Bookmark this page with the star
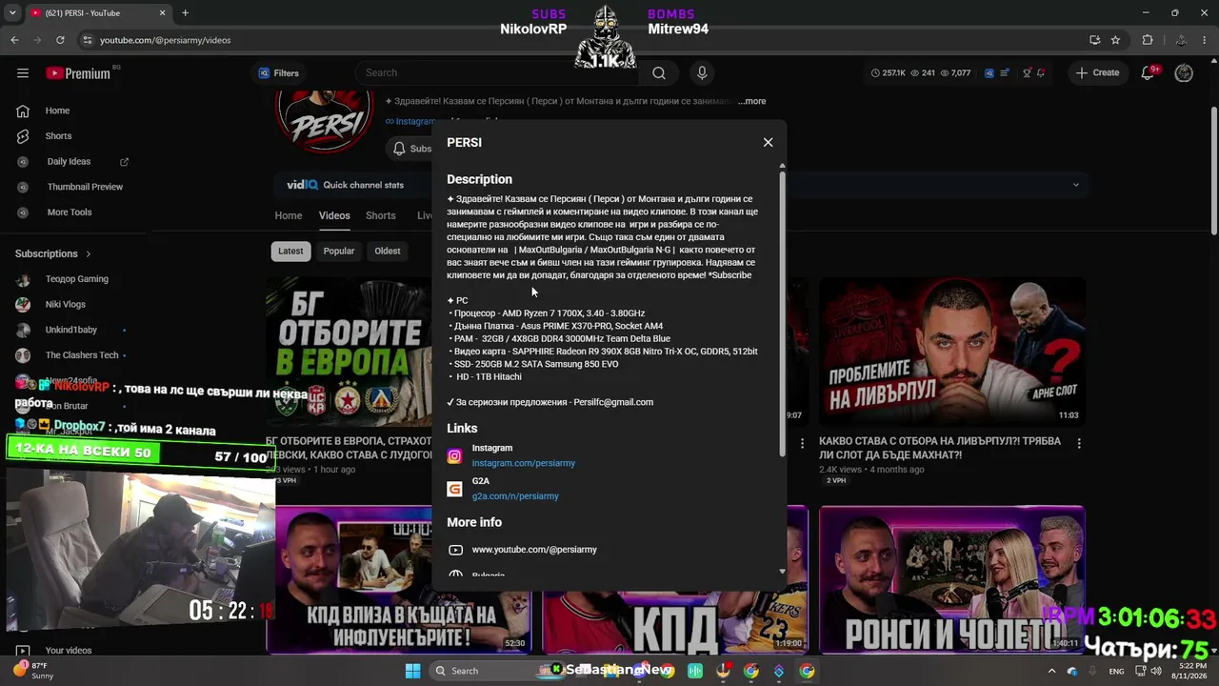 pos(1115,40)
